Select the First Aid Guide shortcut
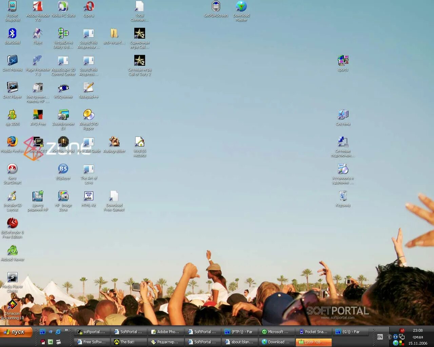 [88, 145]
